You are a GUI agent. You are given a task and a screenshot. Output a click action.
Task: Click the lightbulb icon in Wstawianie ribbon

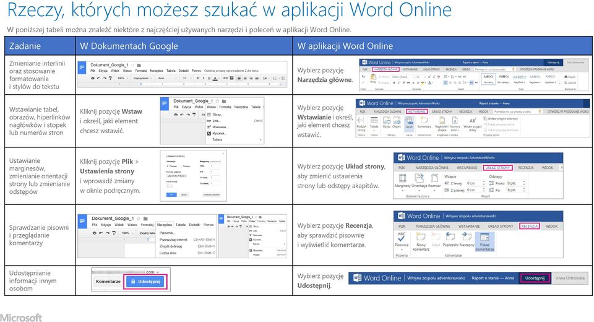pos(540,111)
